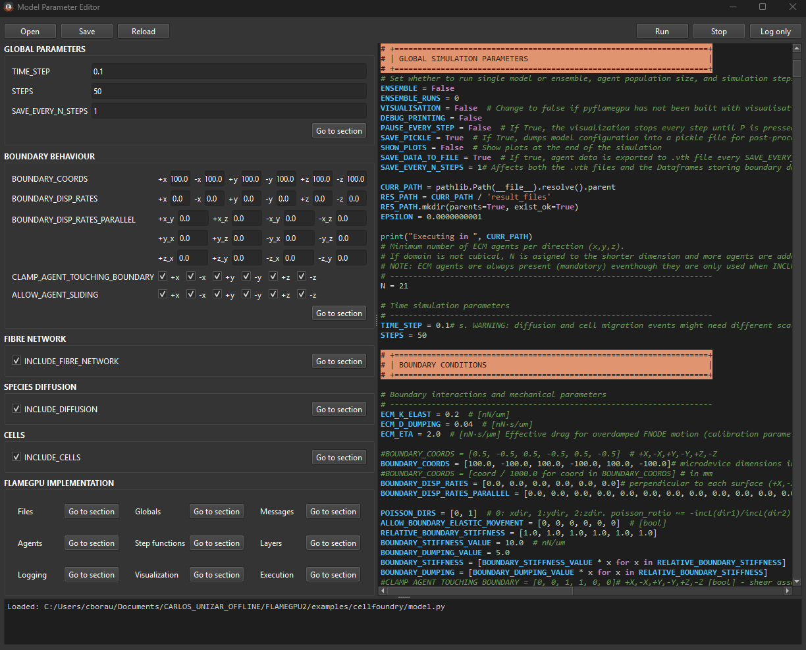Go to the Agents section
This screenshot has width=806, height=650.
point(91,543)
